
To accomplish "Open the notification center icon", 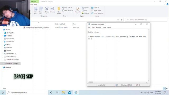I will pyautogui.click(x=165, y=93).
